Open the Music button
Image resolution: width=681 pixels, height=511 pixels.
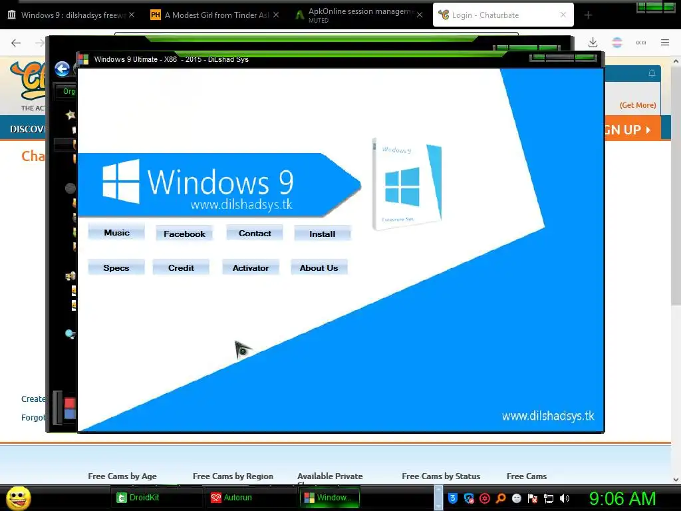coord(116,233)
